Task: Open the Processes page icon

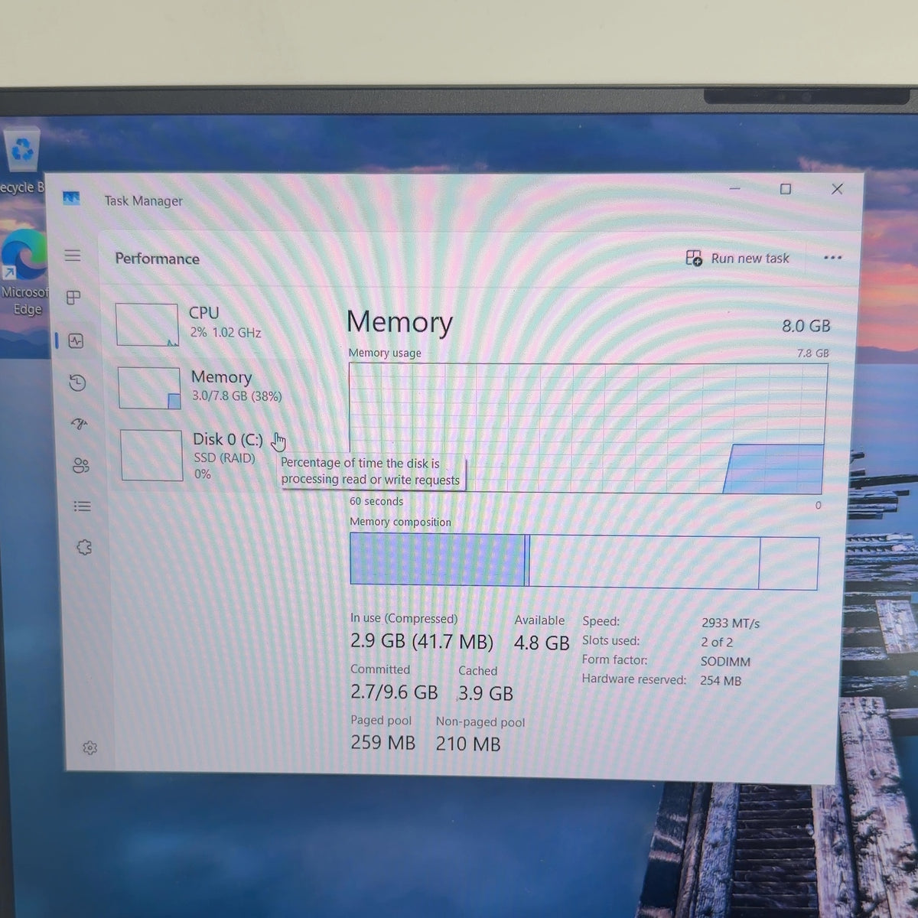Action: click(73, 298)
